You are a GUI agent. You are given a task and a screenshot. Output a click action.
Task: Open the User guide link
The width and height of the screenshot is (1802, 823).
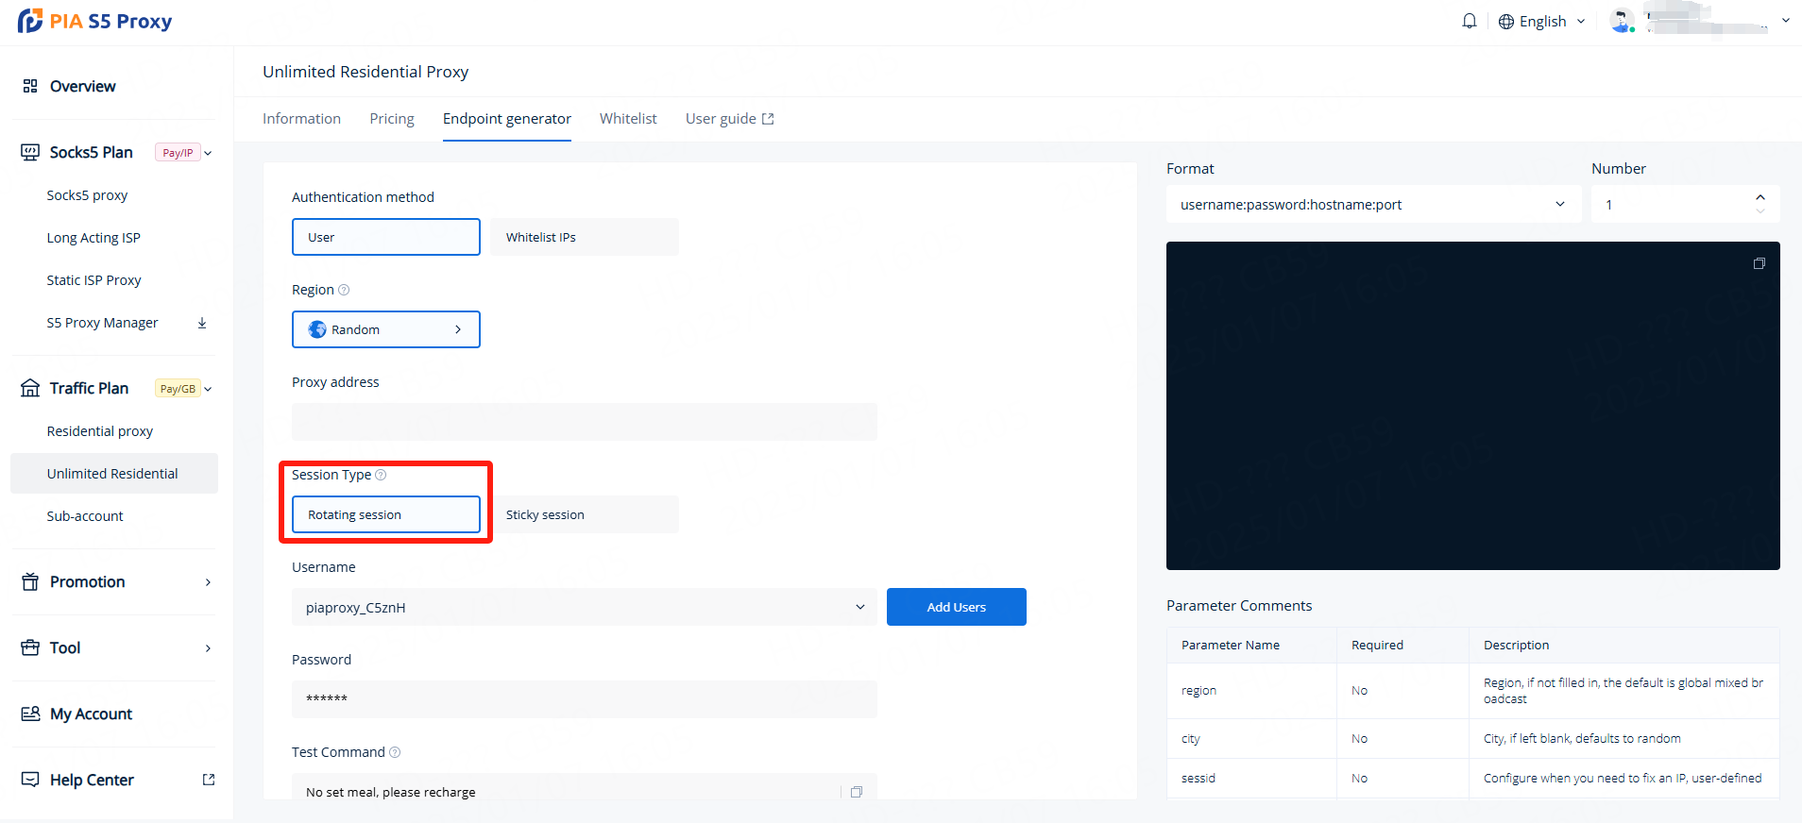point(729,119)
